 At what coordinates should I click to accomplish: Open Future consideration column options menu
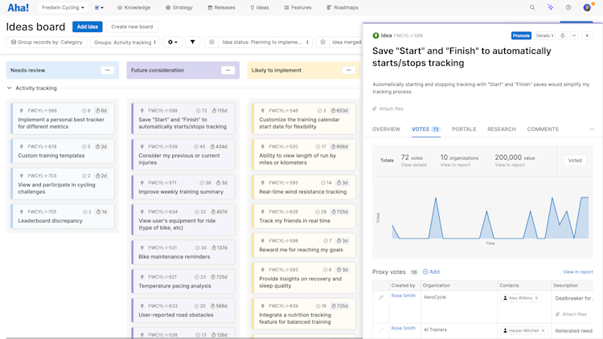228,71
